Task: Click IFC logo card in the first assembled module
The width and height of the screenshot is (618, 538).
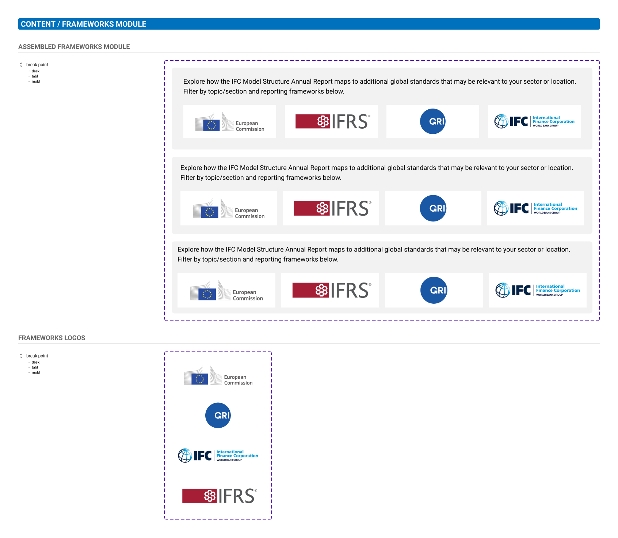Action: [534, 121]
